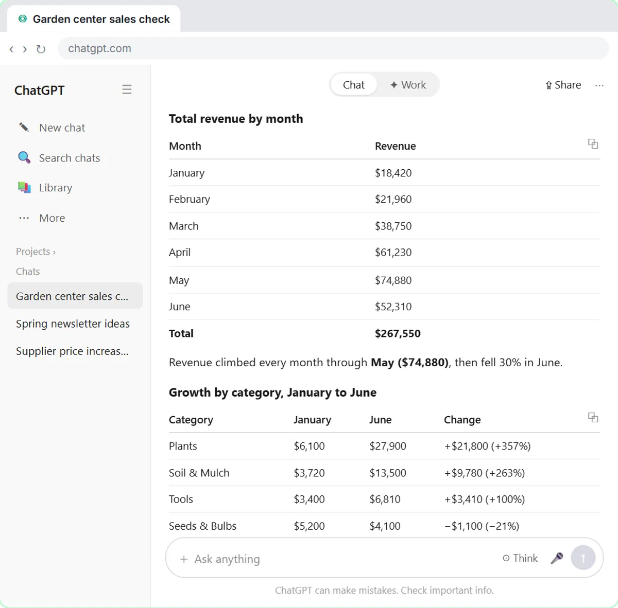Toggle the Think mode option

coord(520,558)
